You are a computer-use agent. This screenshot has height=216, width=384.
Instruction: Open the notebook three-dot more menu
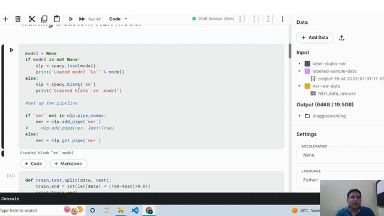pyautogui.click(x=283, y=19)
